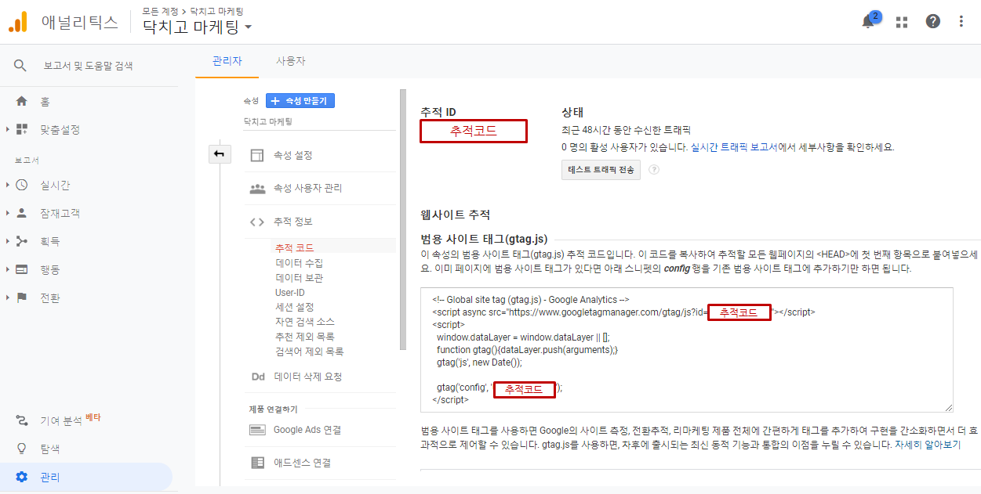Expand the 전환 reports section

click(x=8, y=297)
